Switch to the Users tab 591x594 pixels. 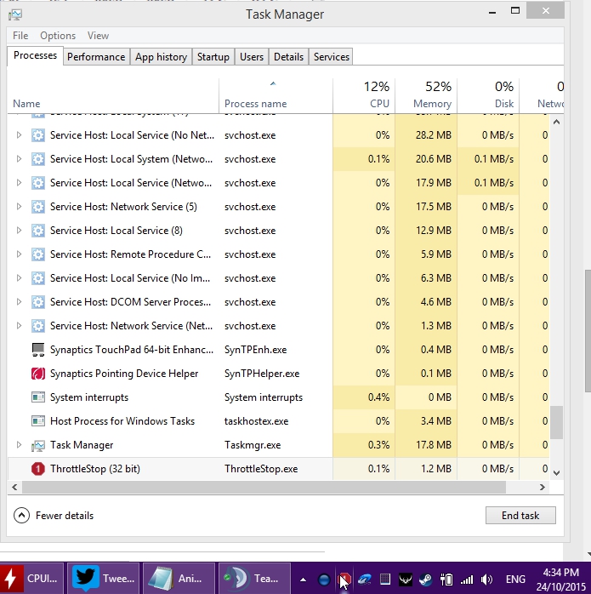[x=252, y=57]
